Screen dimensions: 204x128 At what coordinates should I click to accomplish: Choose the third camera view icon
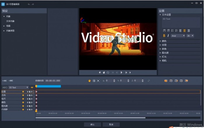click(176, 81)
